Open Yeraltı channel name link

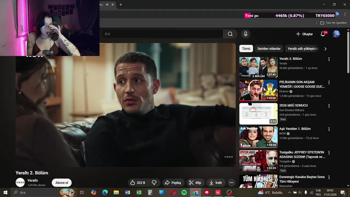(33, 180)
